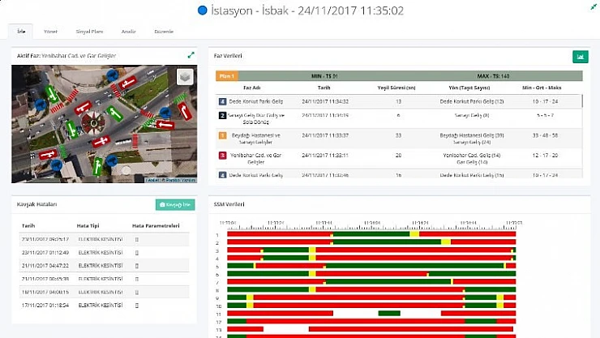
Task: Click the SSM signal group 5 timeline bar
Action: [x=371, y=266]
